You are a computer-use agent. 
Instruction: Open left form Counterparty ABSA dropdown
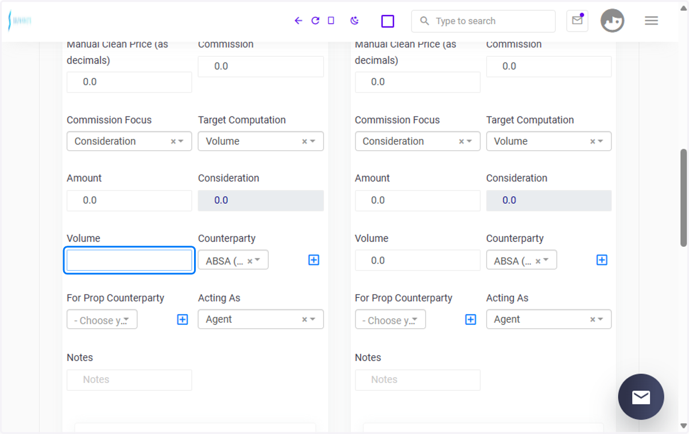pos(233,260)
